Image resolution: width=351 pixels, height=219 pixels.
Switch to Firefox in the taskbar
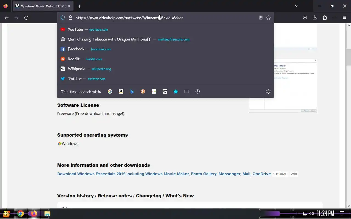(x=34, y=214)
